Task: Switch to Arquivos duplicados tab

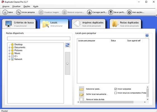Action: [x=89, y=24]
